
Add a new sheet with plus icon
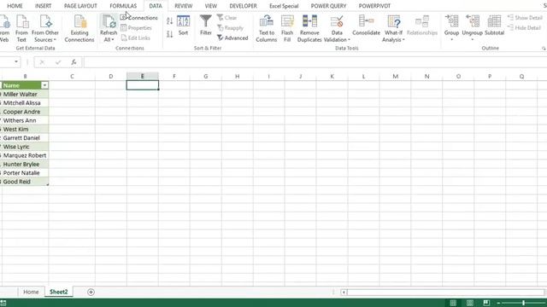(91, 292)
